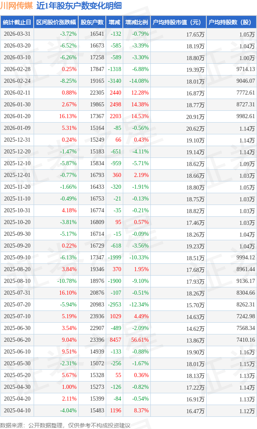Viewport: 257px width, 429px height.
Task: Select the 增减比例 column header
Action: coord(137,22)
